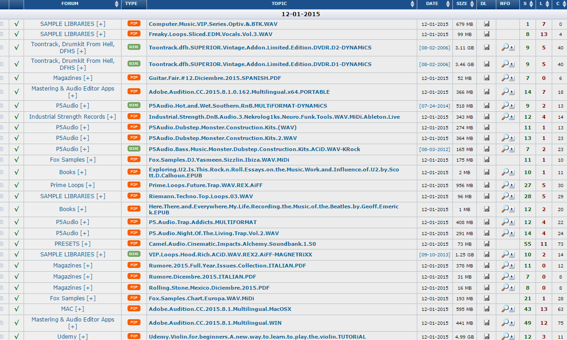The width and height of the screenshot is (567, 340).
Task: Click the NFO column header
Action: (505, 4)
